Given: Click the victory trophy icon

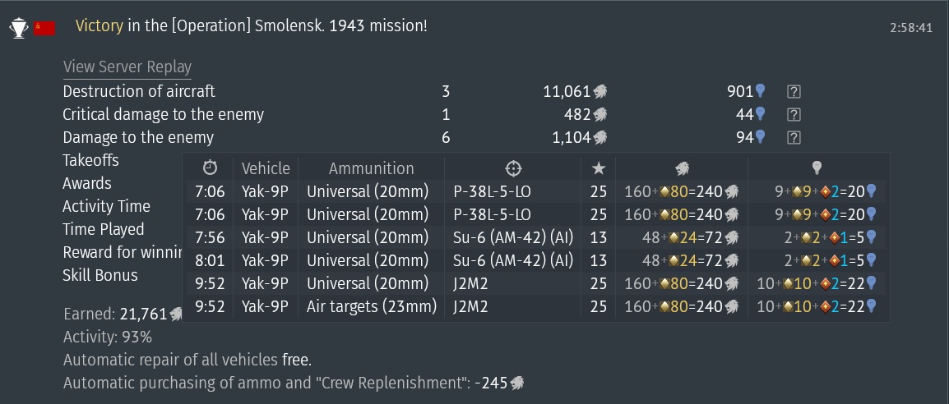Looking at the screenshot, I should click(x=19, y=28).
